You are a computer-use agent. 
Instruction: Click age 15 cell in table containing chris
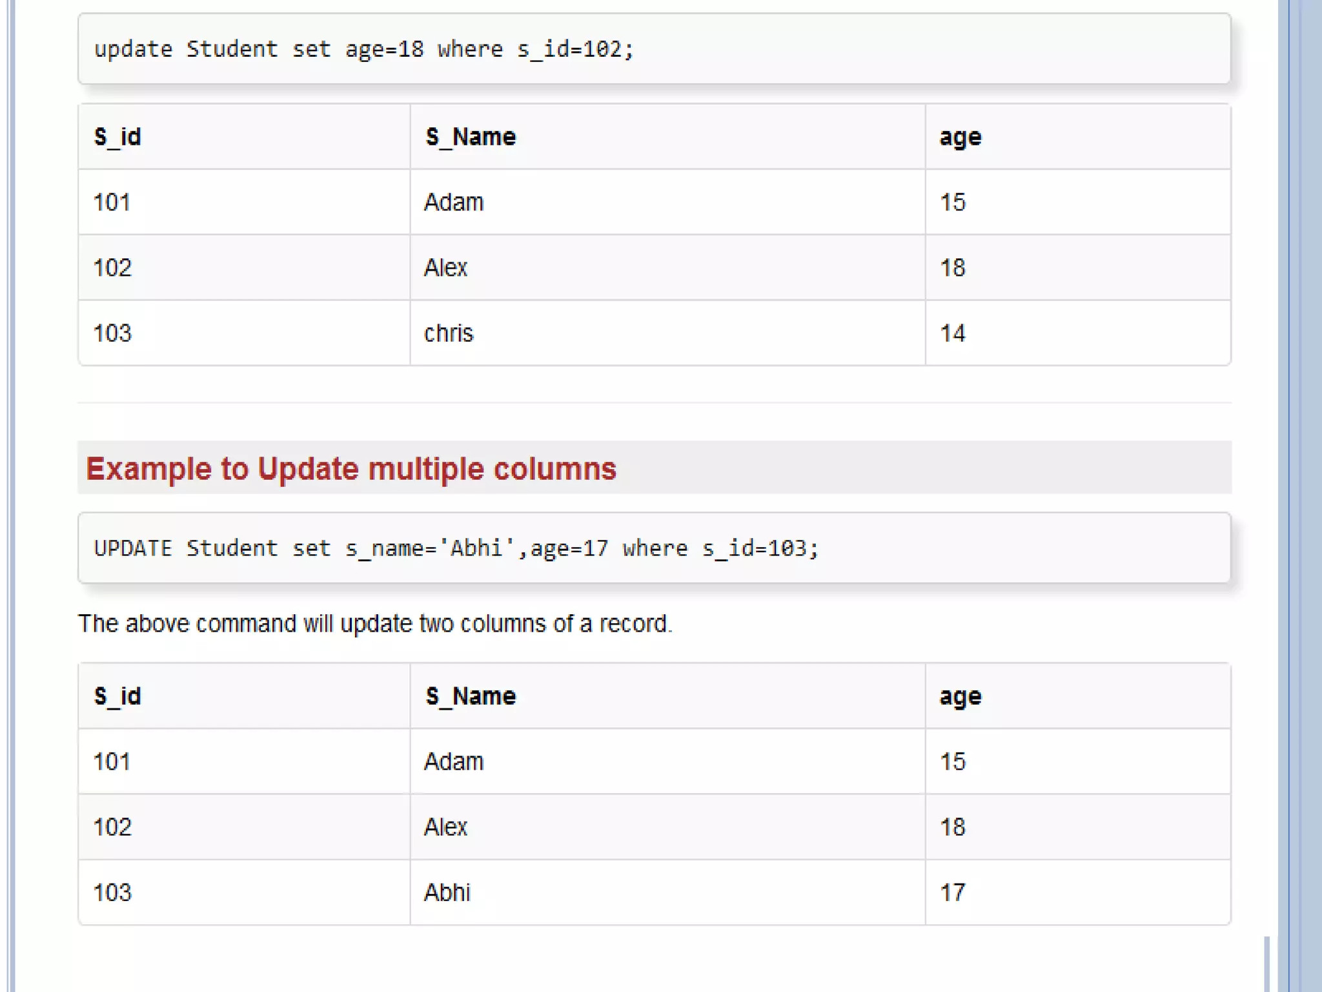coord(953,202)
